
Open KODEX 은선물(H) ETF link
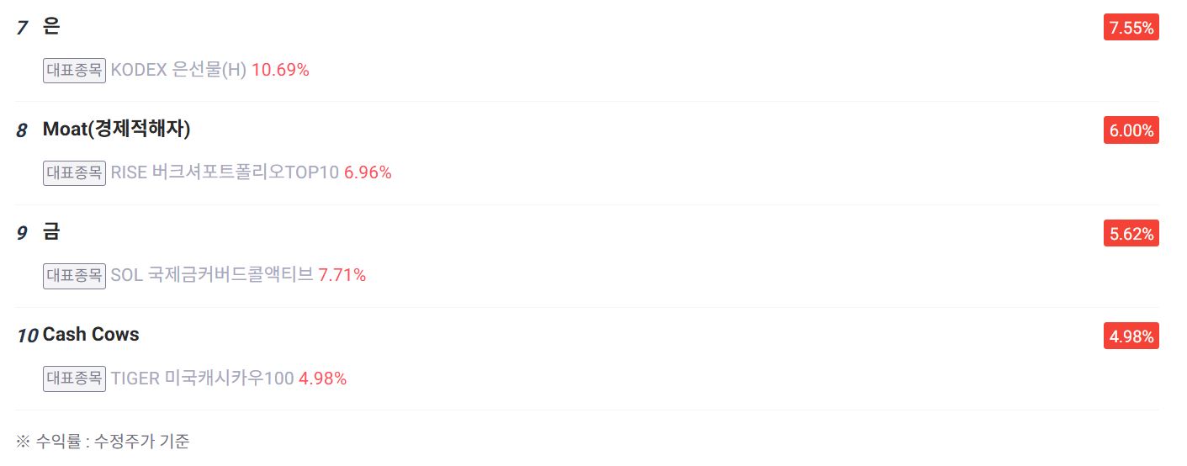(178, 70)
